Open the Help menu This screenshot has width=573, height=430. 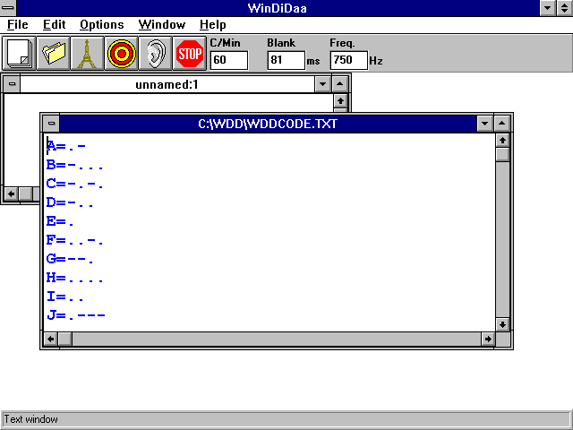[x=212, y=24]
